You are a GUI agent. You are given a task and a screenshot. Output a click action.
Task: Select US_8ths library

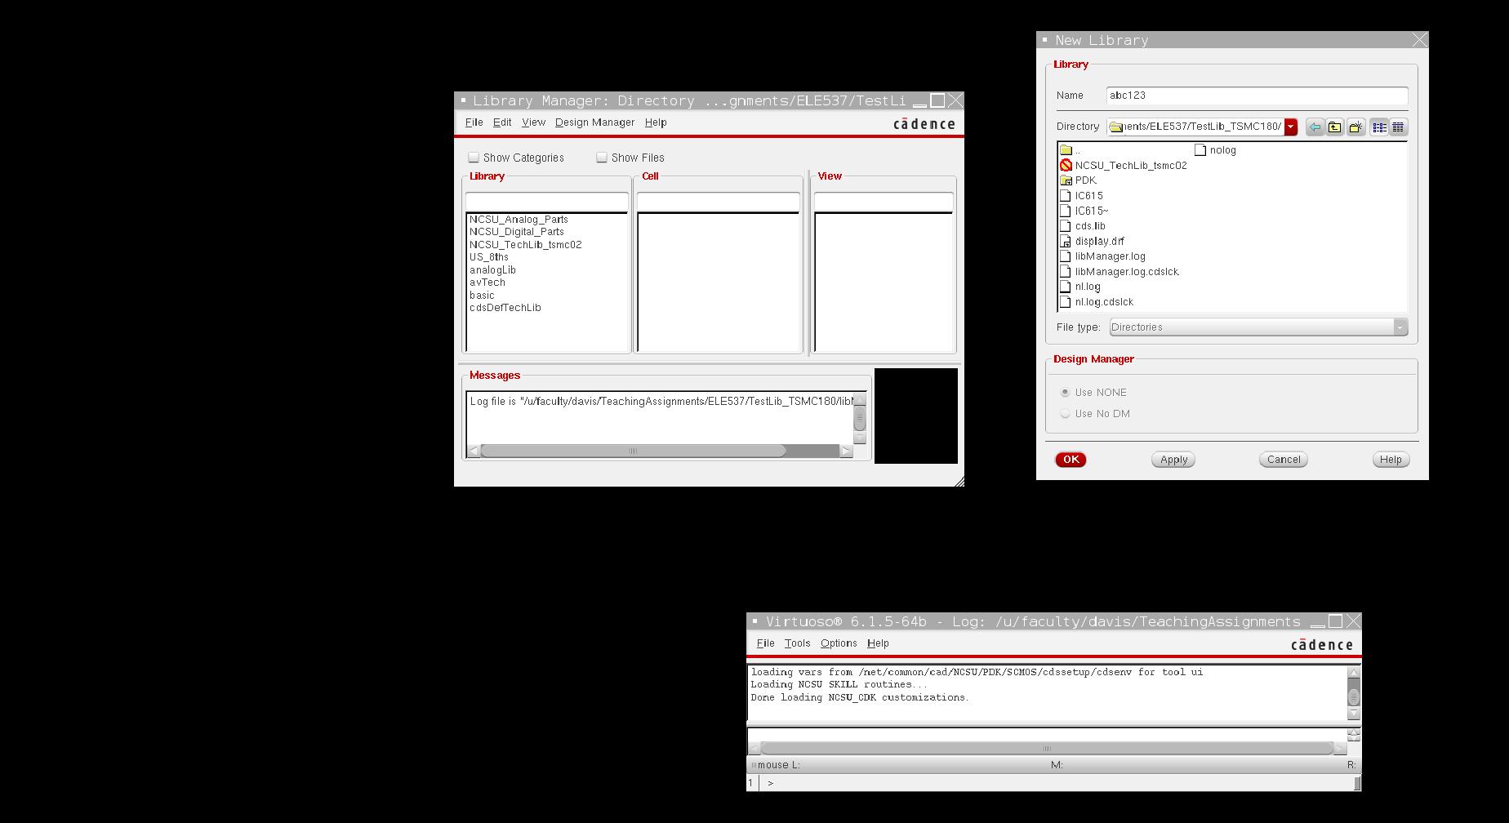click(x=488, y=257)
